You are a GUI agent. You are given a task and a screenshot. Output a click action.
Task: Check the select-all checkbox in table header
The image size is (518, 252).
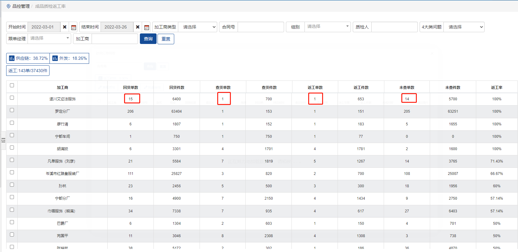[12, 85]
